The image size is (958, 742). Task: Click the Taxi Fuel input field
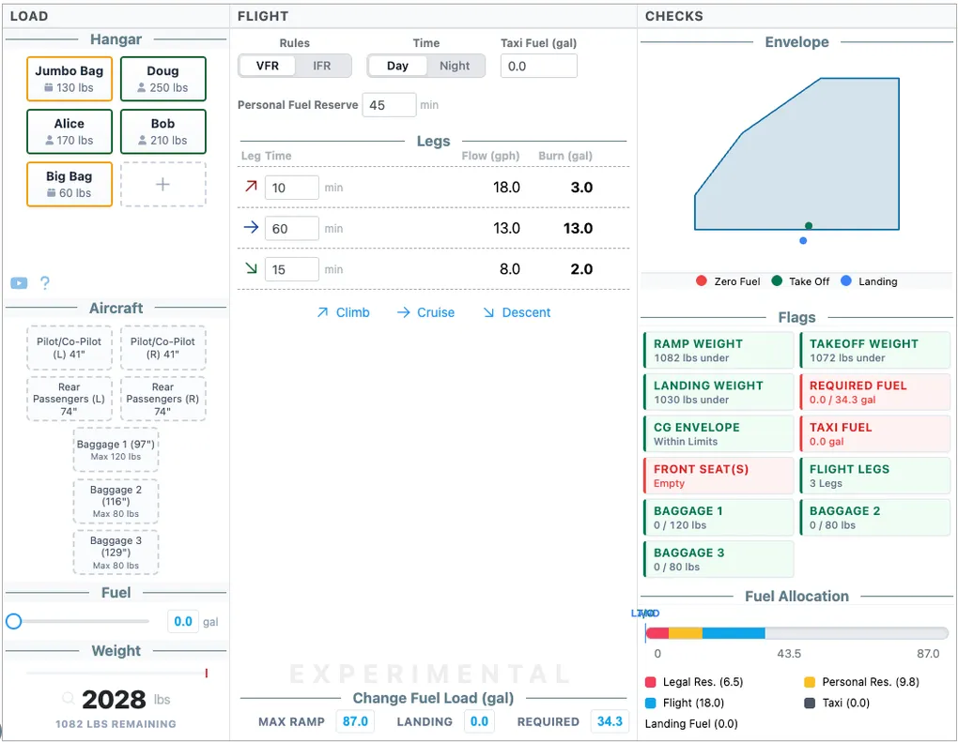pyautogui.click(x=538, y=66)
